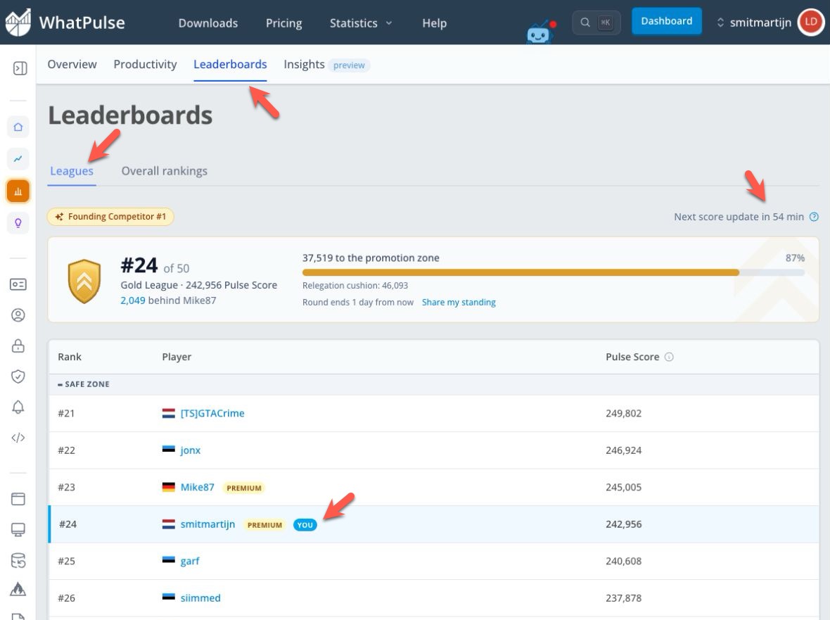The image size is (830, 620).
Task: Open jonx player profile
Action: click(x=190, y=450)
